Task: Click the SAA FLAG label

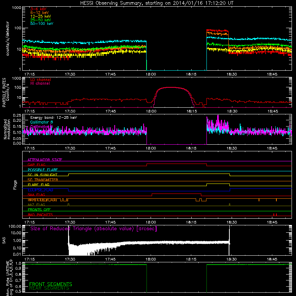Action: [36, 195]
